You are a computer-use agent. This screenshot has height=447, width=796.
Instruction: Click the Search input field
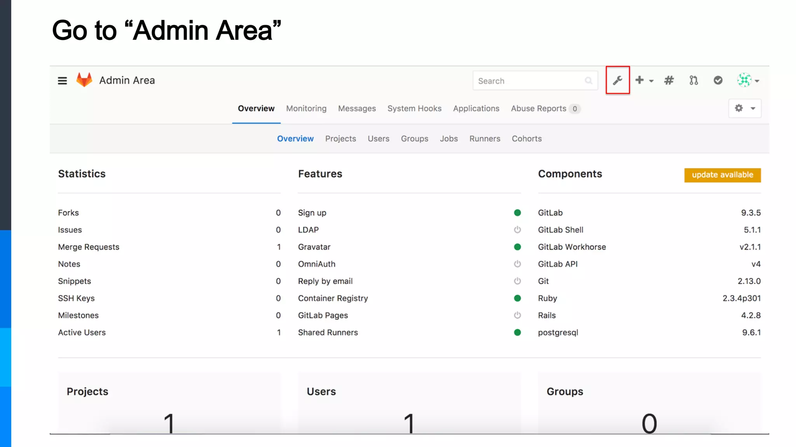click(535, 81)
